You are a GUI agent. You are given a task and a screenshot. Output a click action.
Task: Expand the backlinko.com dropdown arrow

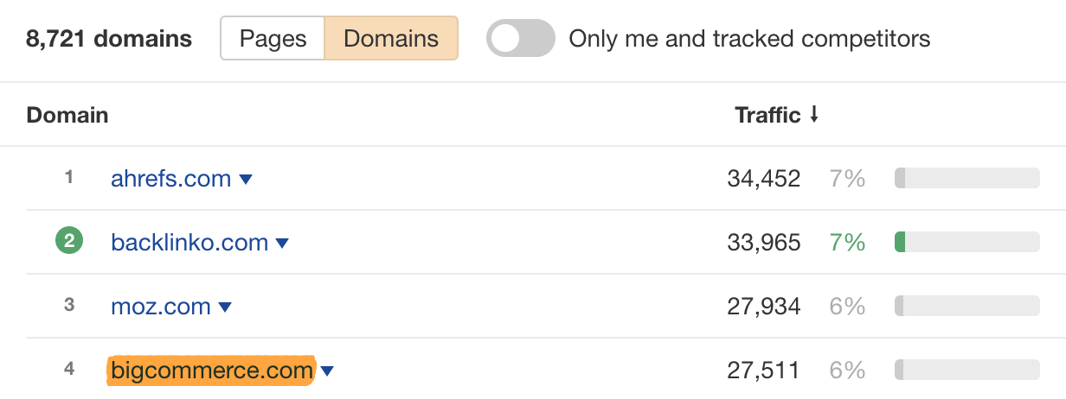tap(282, 244)
